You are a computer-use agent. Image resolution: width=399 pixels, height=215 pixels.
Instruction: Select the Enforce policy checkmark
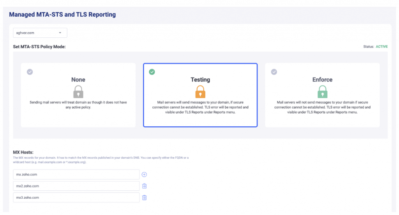tap(274, 72)
